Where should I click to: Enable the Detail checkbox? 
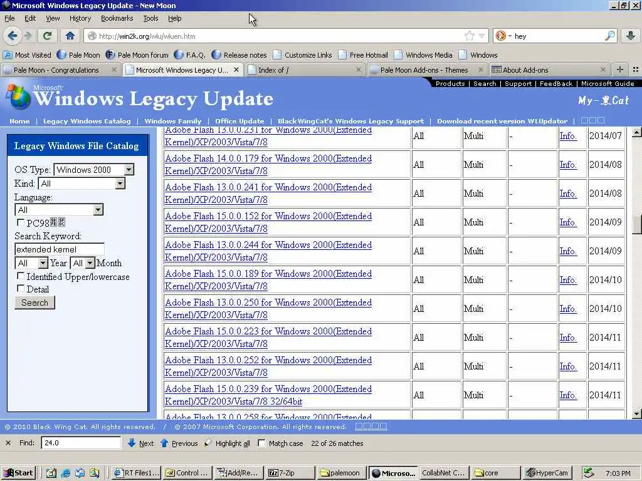coord(21,288)
